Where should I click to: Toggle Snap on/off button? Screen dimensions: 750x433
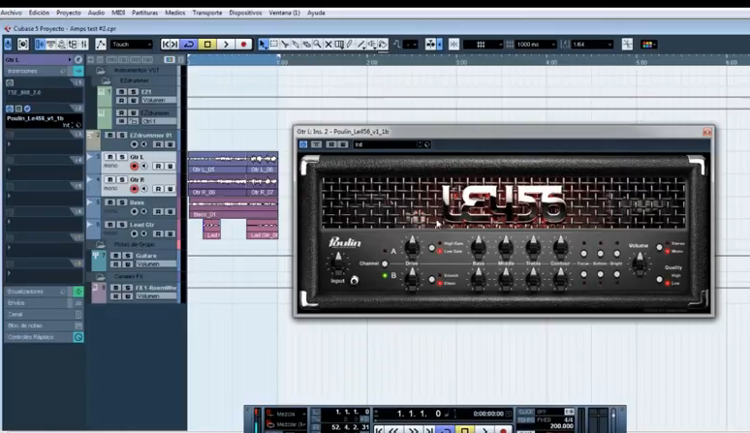453,45
